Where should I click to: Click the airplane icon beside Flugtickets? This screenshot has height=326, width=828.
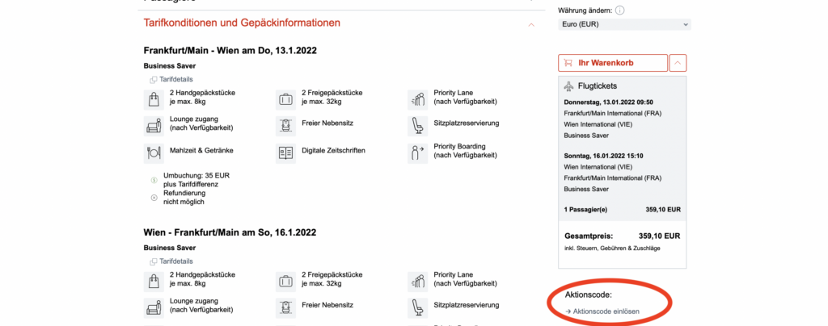pyautogui.click(x=568, y=86)
